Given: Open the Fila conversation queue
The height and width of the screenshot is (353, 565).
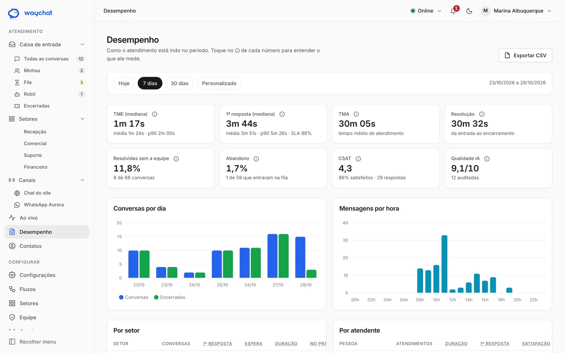Looking at the screenshot, I should coord(49,82).
